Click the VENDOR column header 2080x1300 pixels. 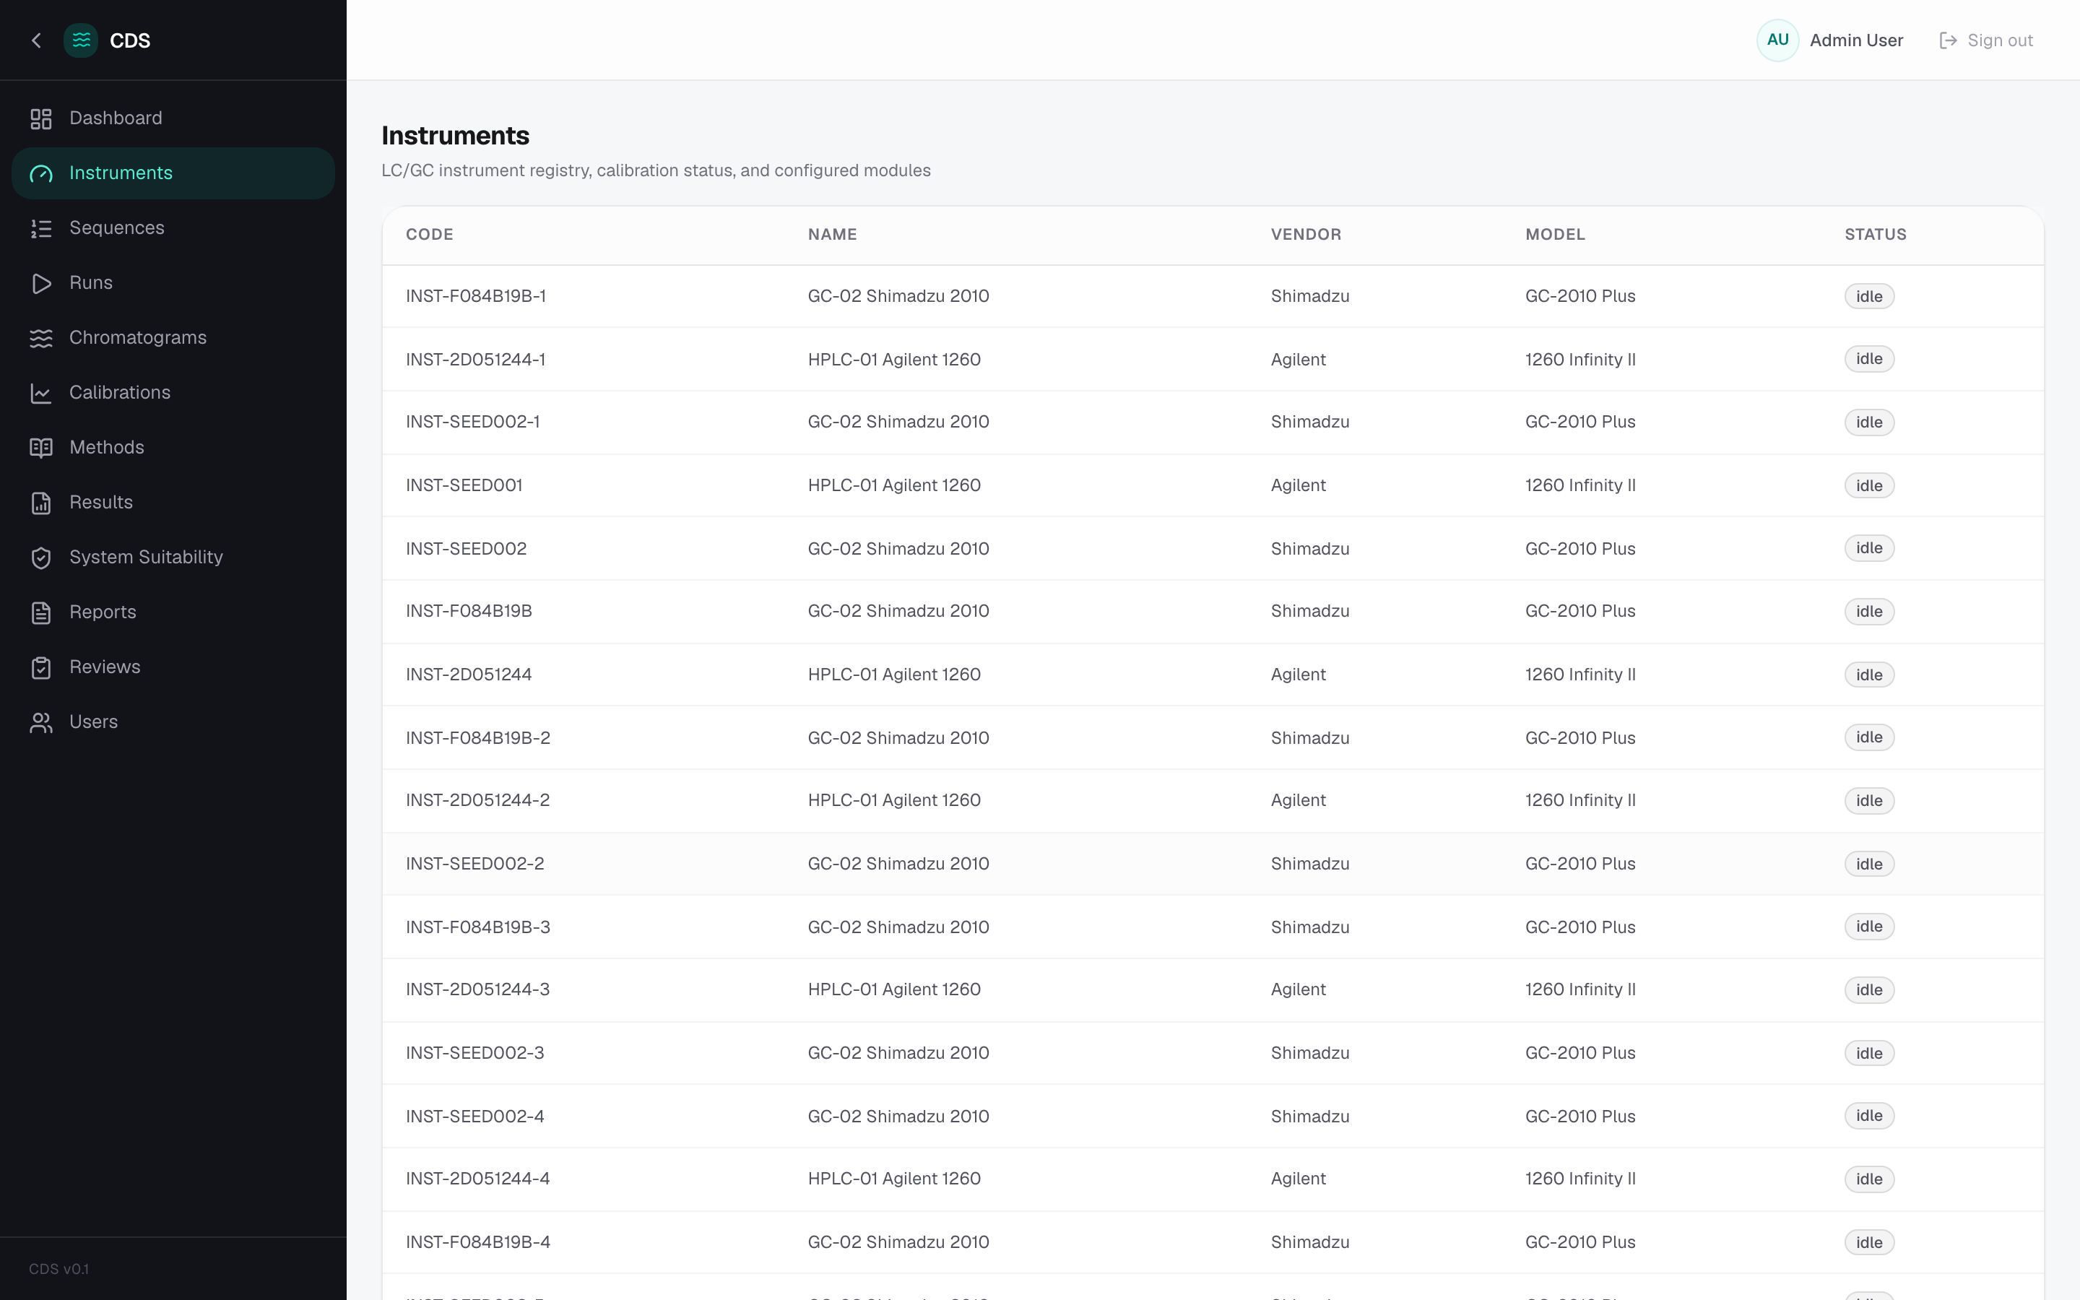[1306, 235]
